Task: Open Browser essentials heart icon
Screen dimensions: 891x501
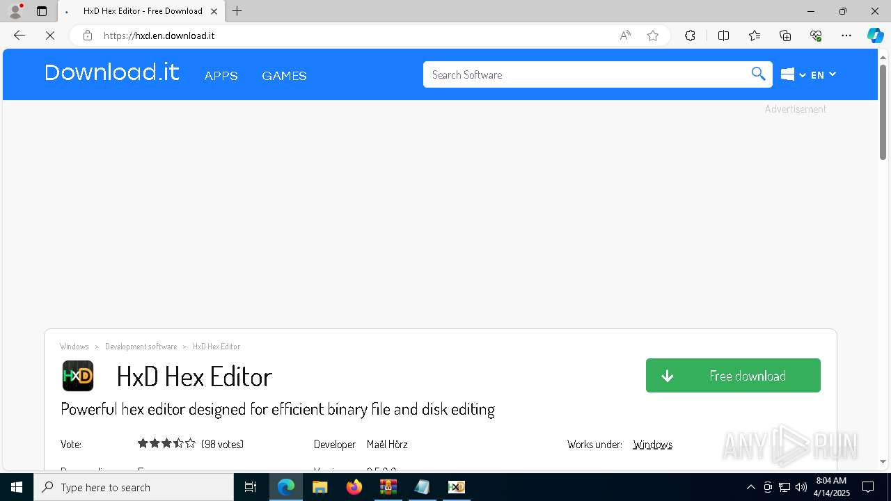Action: [x=816, y=35]
